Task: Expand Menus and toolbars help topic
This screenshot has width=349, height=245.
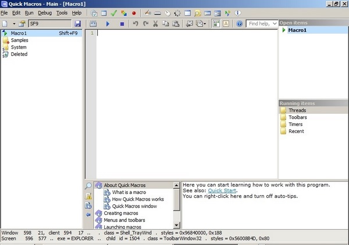Action: (x=124, y=220)
